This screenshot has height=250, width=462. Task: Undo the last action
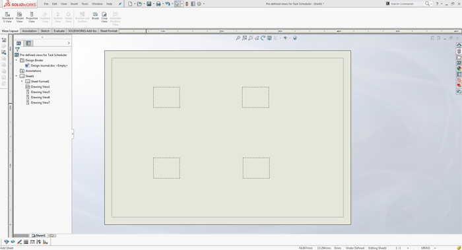(x=168, y=4)
